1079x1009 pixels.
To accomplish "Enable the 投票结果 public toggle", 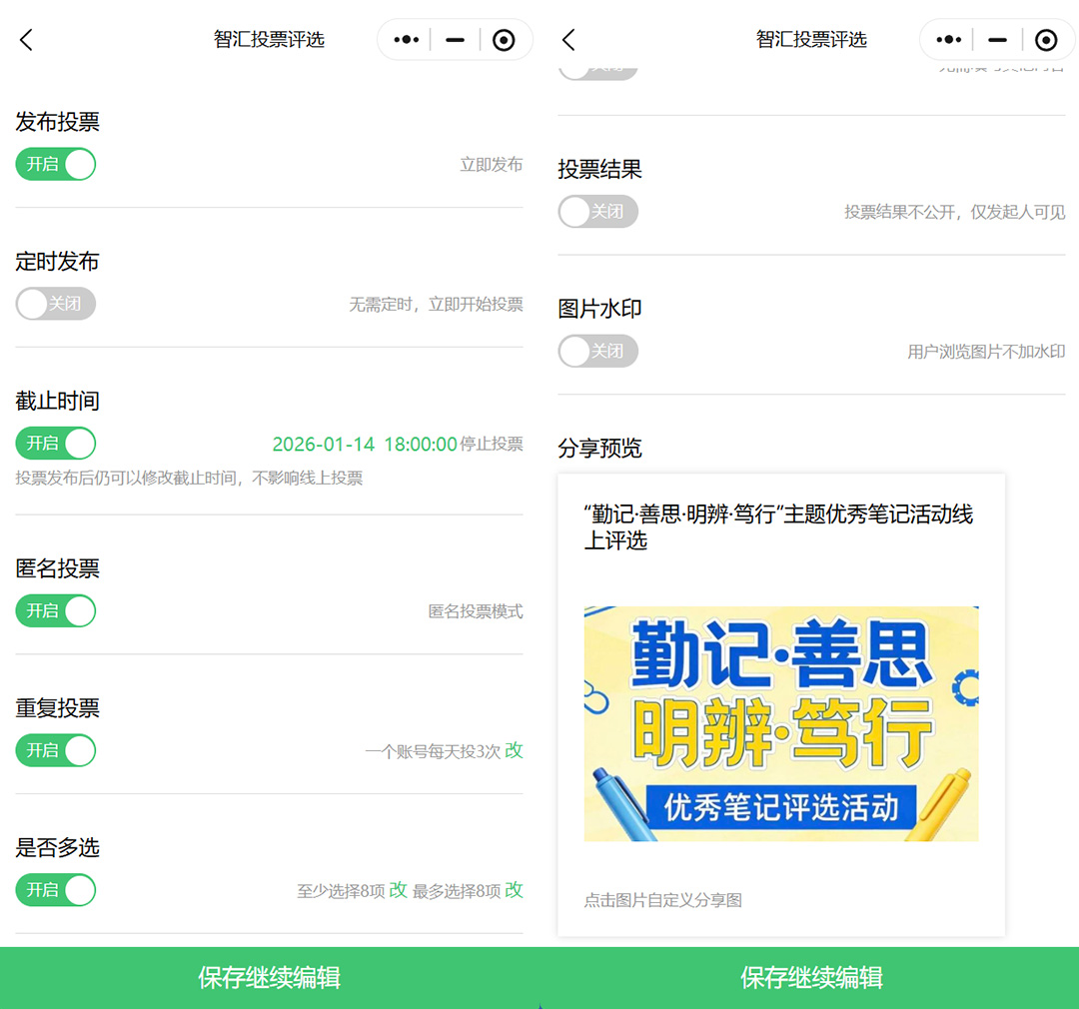I will pyautogui.click(x=597, y=212).
